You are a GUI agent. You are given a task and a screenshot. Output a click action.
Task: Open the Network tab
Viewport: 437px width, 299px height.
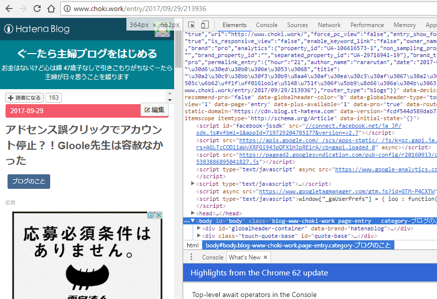pyautogui.click(x=329, y=25)
